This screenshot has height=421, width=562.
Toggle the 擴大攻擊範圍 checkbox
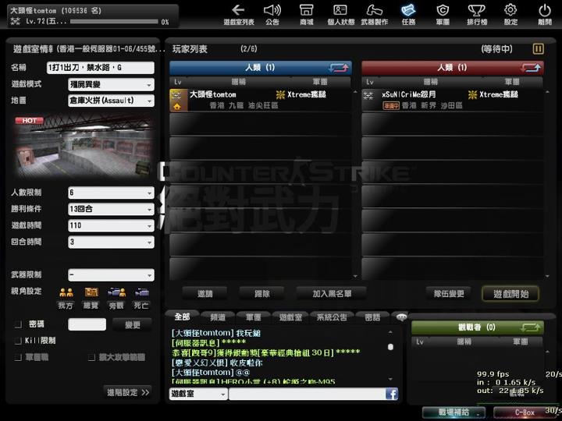tap(92, 357)
